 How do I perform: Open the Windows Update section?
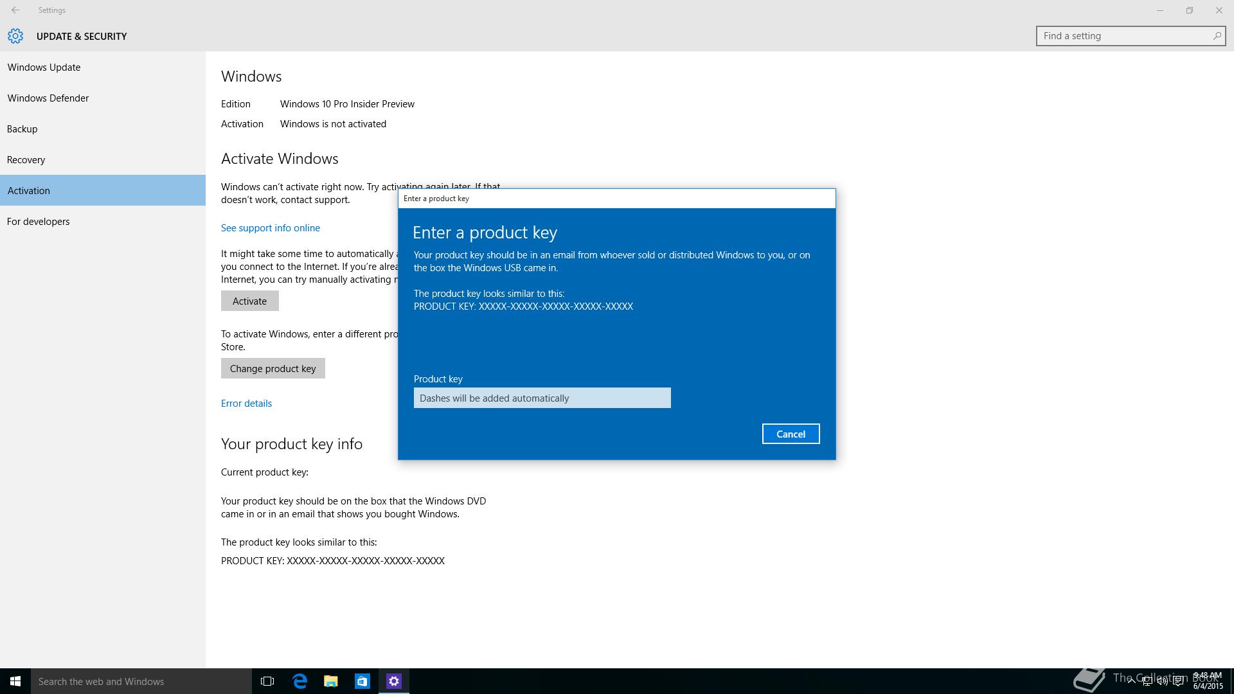click(103, 67)
